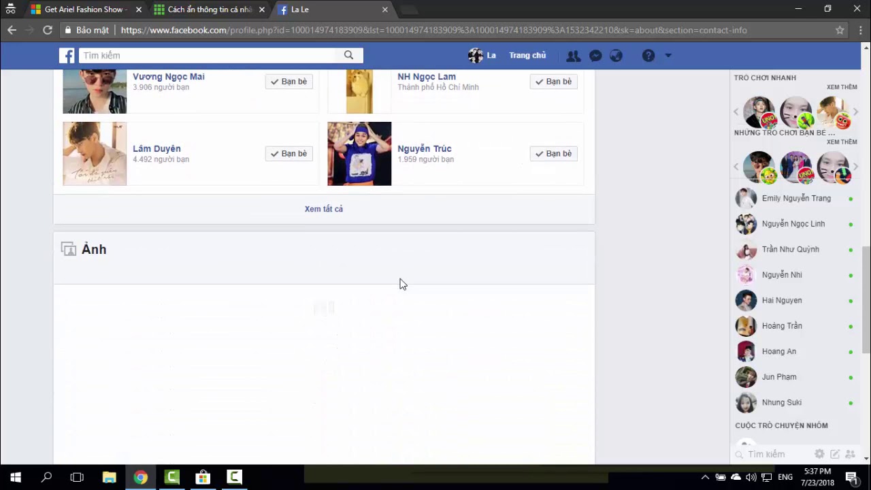The height and width of the screenshot is (490, 871).
Task: Open chat with Hai Nguyen
Action: click(795, 301)
